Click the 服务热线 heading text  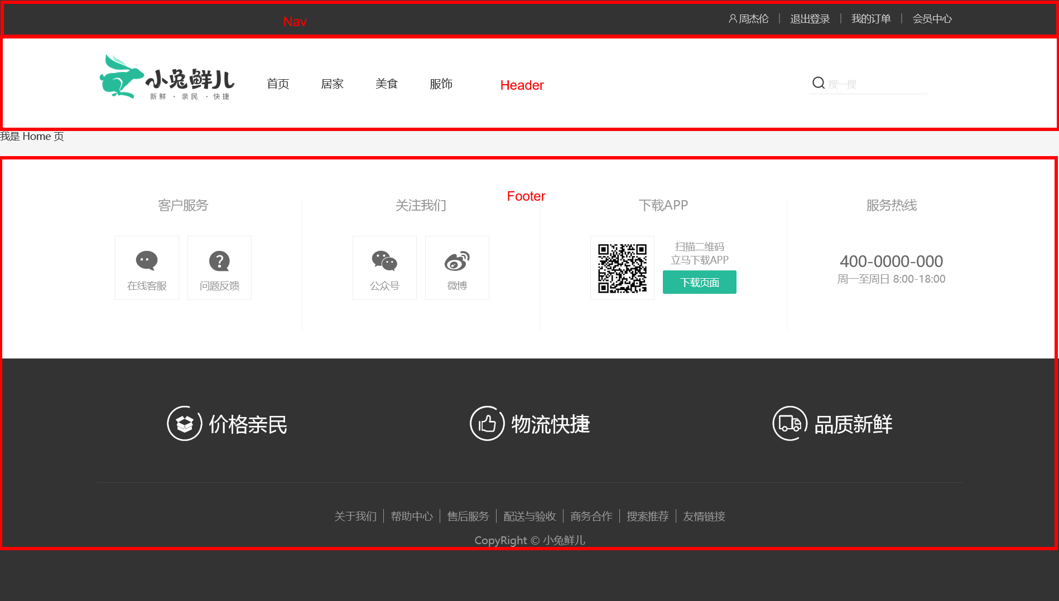click(x=892, y=205)
